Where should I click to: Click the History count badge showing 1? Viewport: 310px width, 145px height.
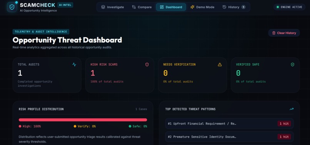(243, 7)
